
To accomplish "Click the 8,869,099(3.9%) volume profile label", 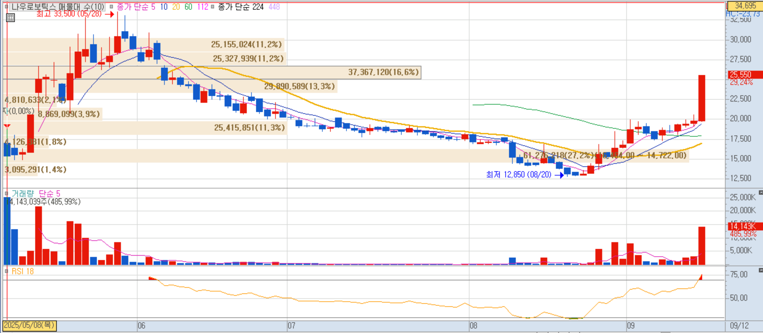I will pyautogui.click(x=69, y=114).
